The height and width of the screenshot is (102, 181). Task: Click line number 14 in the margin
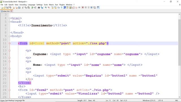[x=5, y=54]
